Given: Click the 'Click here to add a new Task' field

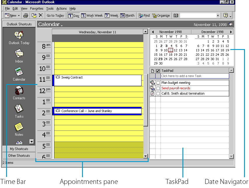Looking at the screenshot, I should (x=195, y=76).
